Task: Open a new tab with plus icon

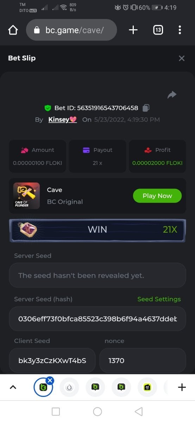Action: pyautogui.click(x=133, y=30)
